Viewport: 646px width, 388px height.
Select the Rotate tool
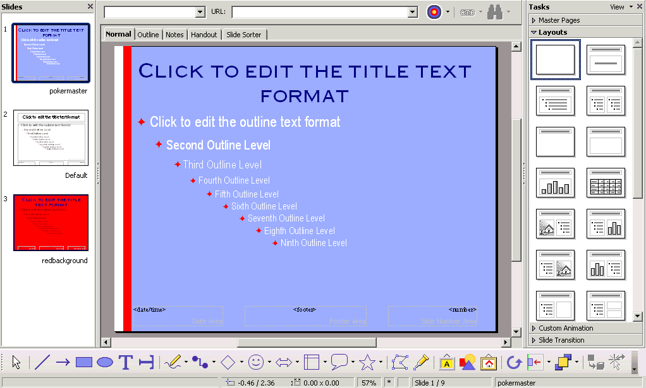(514, 362)
